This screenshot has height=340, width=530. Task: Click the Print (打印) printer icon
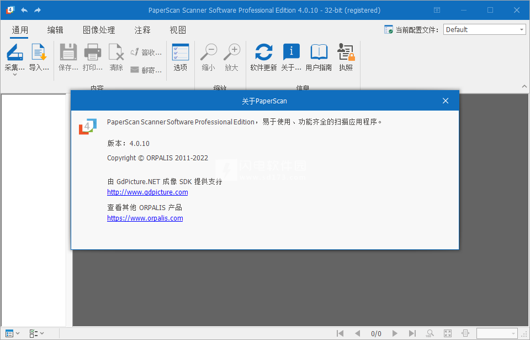93,53
